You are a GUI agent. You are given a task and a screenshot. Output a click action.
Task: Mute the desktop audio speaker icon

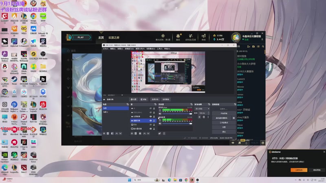pos(160,124)
